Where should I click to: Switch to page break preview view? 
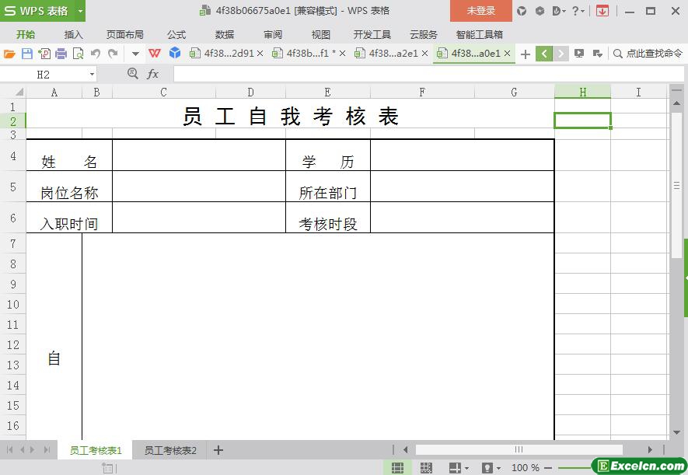[x=426, y=468]
